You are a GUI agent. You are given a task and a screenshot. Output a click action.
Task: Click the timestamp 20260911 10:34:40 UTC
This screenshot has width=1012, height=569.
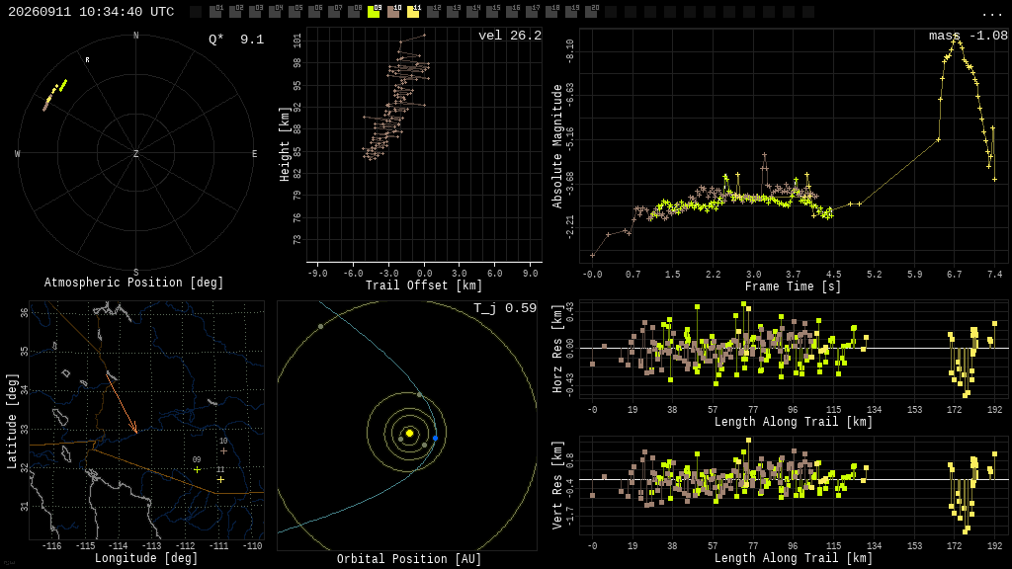pos(91,12)
